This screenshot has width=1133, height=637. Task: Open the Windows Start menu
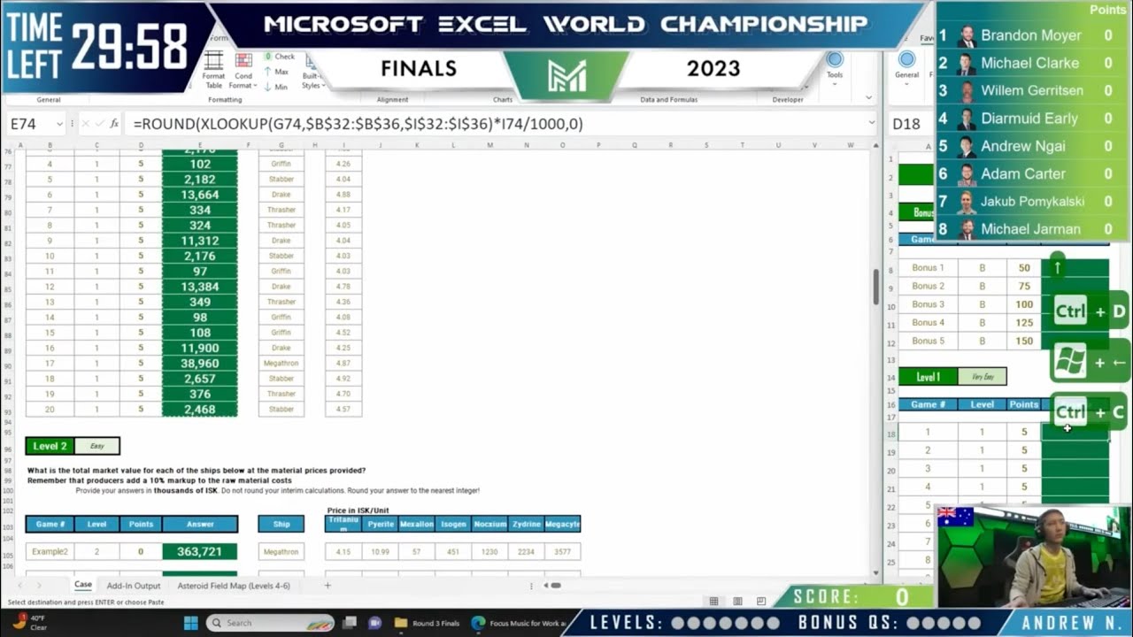[x=190, y=623]
